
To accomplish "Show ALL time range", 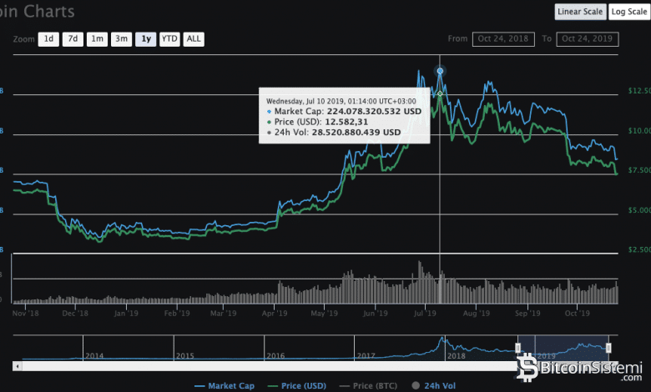I will tap(194, 39).
